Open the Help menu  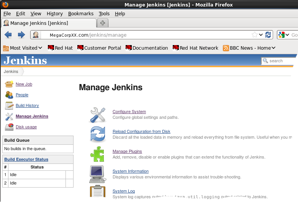click(x=120, y=14)
